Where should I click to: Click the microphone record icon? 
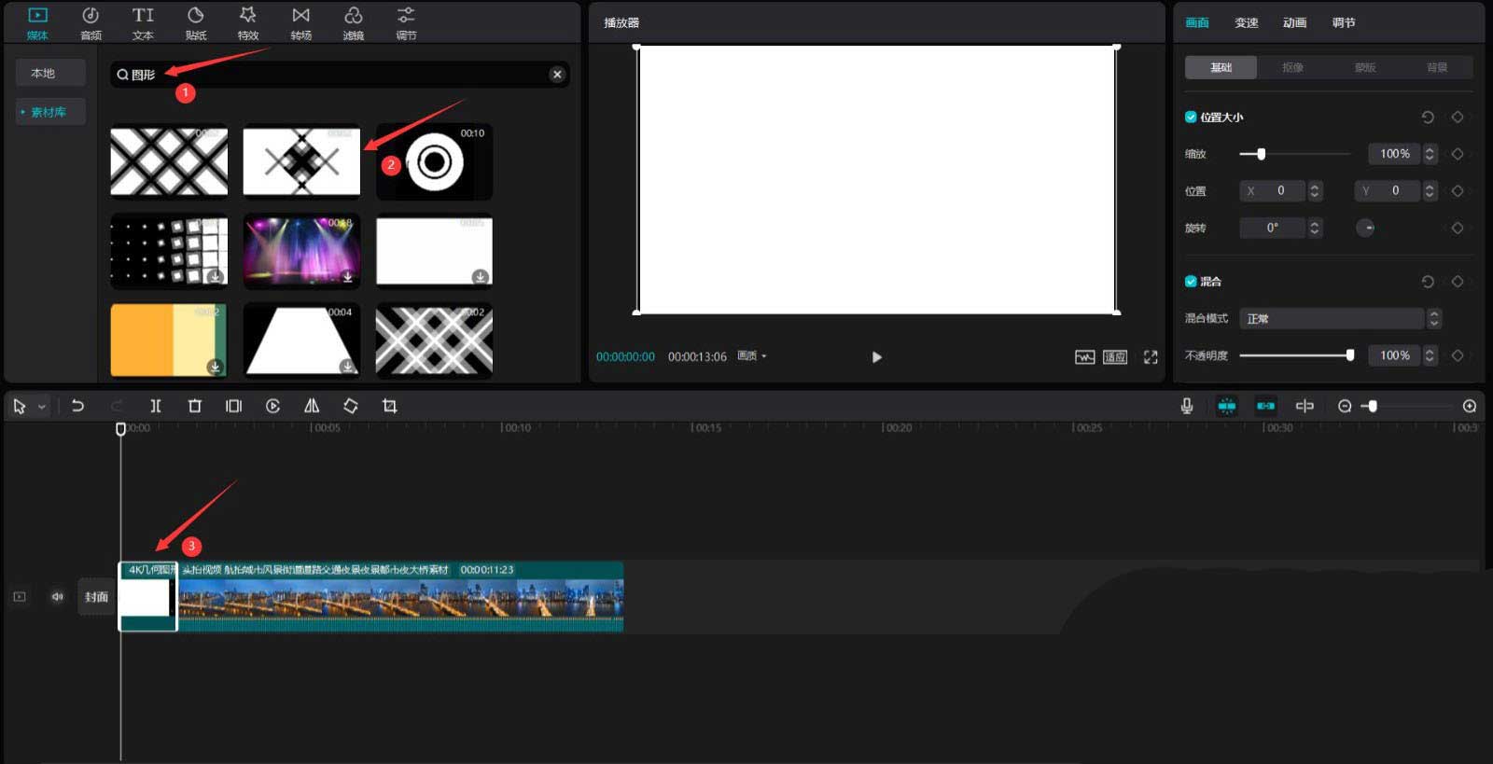(x=1186, y=406)
